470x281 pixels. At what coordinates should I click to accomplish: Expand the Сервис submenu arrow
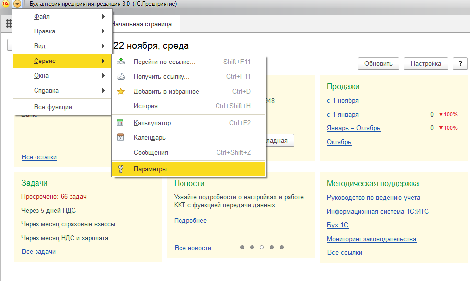[x=103, y=61]
